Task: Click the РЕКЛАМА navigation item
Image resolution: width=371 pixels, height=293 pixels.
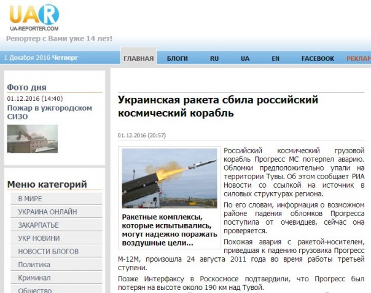Action: click(359, 58)
